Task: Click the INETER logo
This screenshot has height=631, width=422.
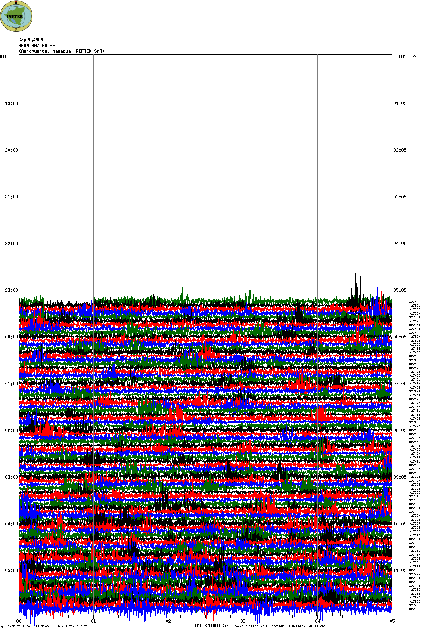Action: coord(16,16)
